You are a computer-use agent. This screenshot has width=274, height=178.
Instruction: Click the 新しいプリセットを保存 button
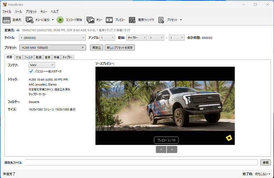pyautogui.click(x=120, y=48)
